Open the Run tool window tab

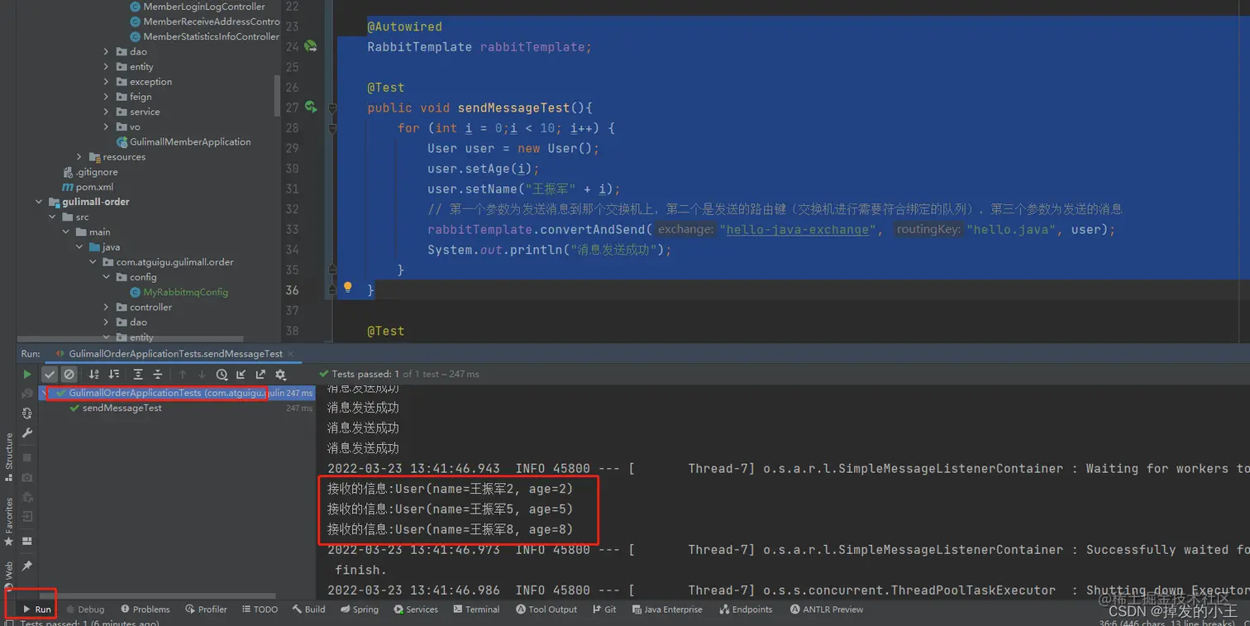click(x=37, y=609)
